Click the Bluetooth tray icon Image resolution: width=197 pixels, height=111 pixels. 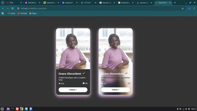coord(178,109)
